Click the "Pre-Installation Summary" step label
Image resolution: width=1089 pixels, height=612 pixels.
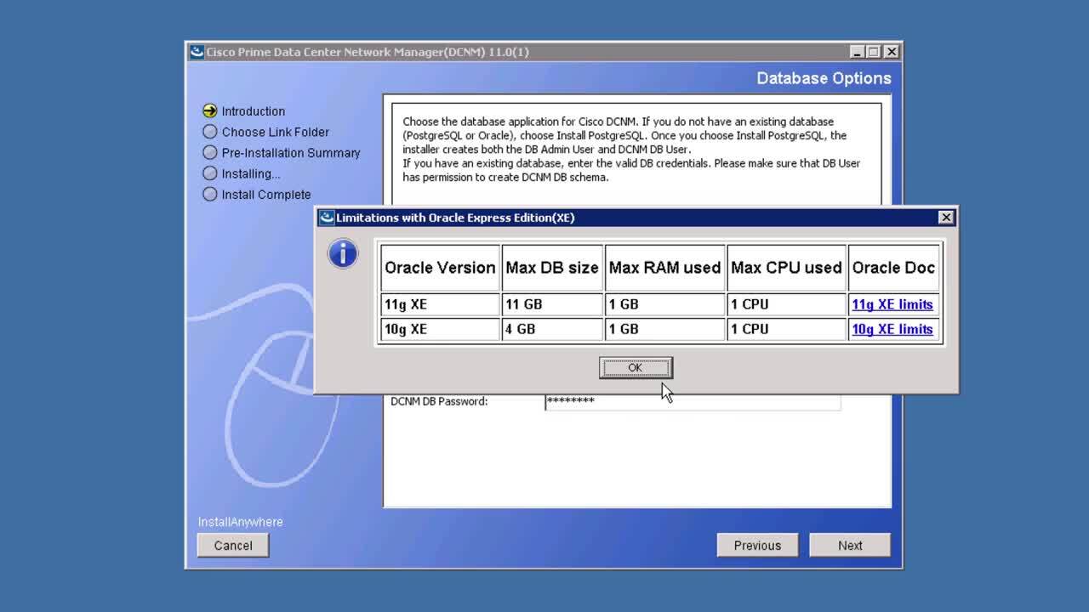(291, 153)
